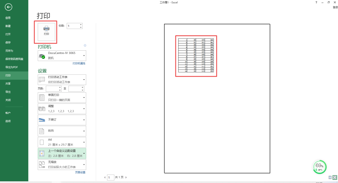Click the current page number field
The width and height of the screenshot is (338, 183).
click(x=110, y=177)
